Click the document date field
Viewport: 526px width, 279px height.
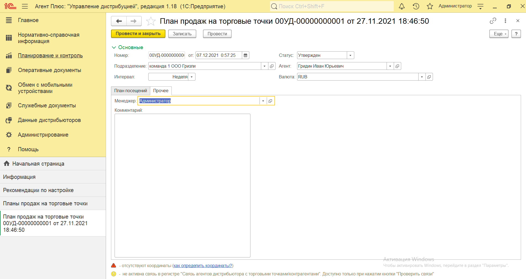219,55
